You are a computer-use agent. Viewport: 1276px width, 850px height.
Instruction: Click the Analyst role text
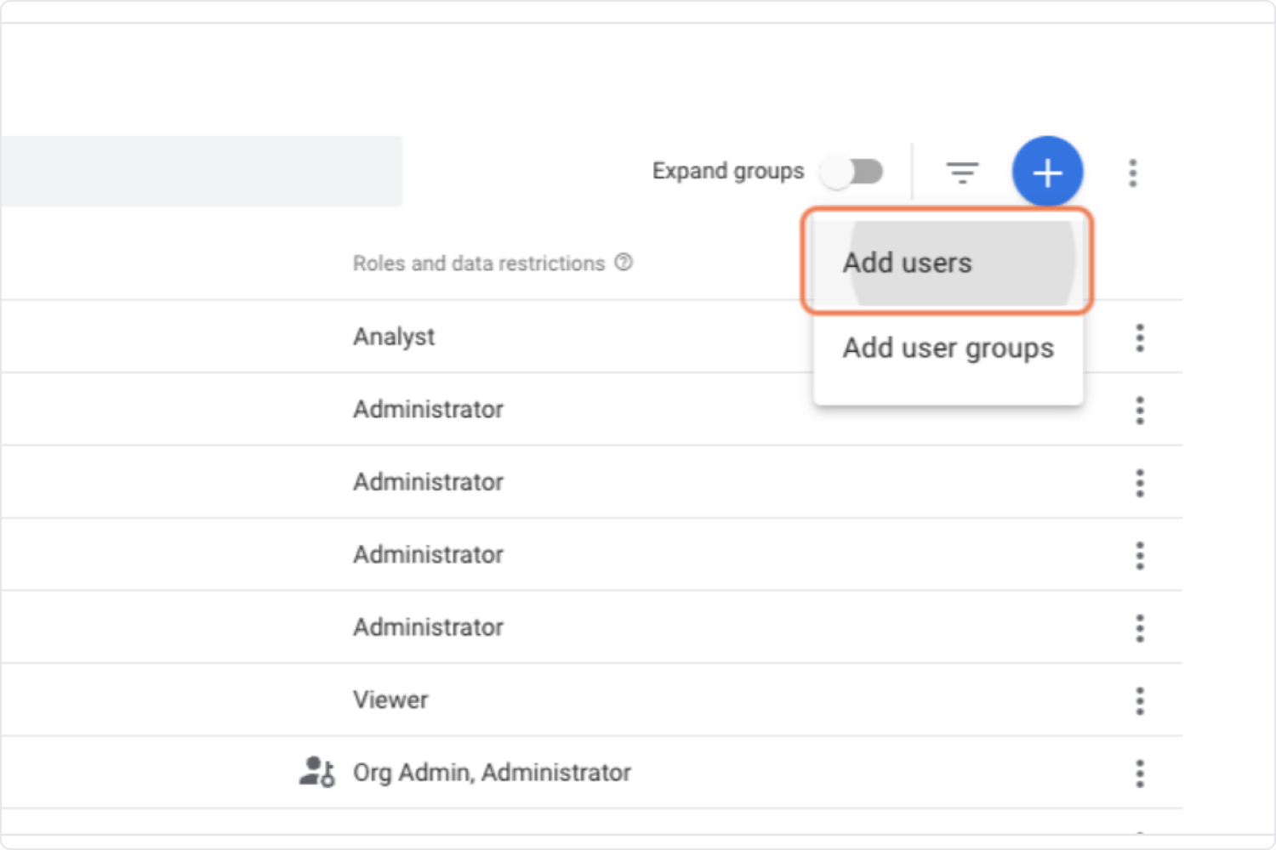tap(394, 337)
